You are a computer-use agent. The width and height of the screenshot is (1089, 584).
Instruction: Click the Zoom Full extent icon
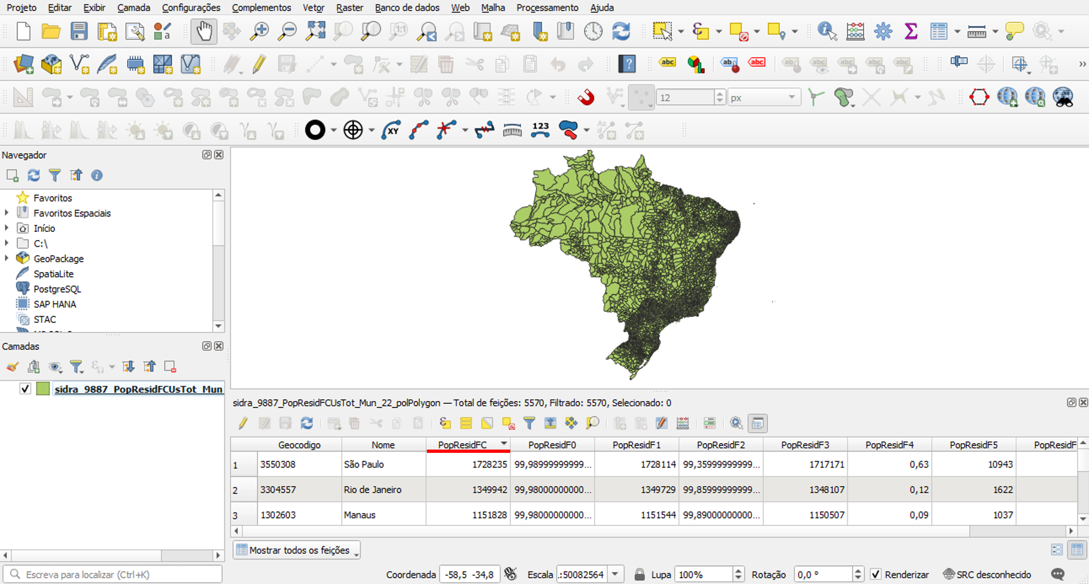pyautogui.click(x=315, y=31)
